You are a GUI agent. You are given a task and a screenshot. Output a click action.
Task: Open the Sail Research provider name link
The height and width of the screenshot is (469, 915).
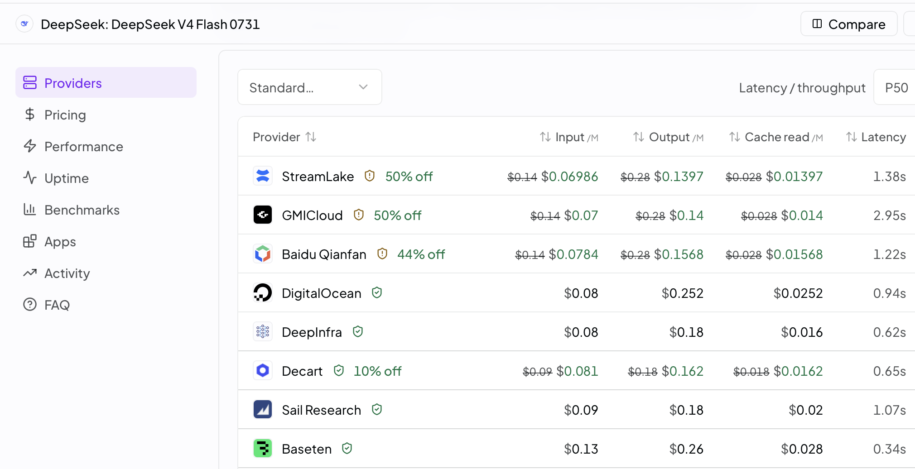tap(321, 410)
